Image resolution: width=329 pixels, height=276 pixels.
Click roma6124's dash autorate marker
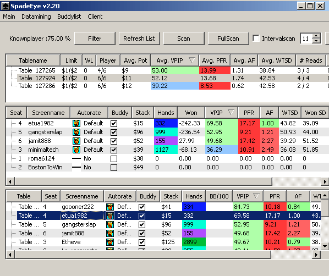tap(76, 158)
